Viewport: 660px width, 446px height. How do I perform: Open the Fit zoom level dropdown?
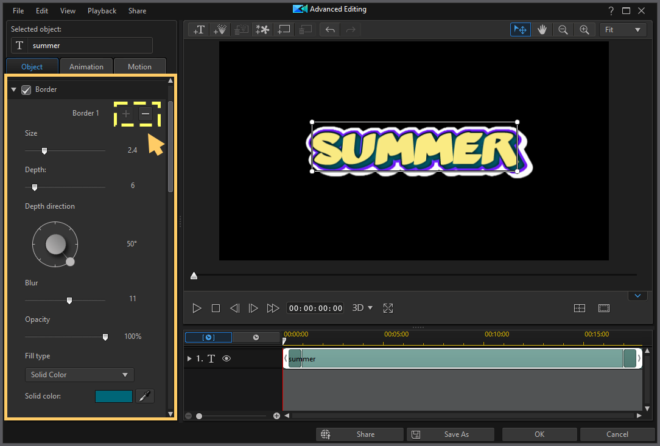622,29
